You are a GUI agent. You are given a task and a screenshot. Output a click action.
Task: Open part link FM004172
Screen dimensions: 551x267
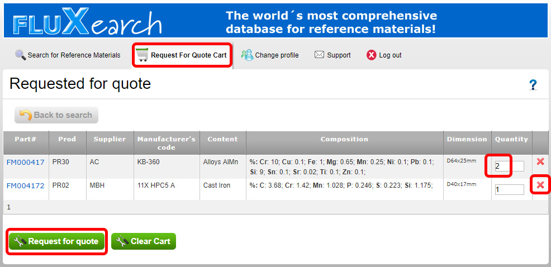click(25, 185)
